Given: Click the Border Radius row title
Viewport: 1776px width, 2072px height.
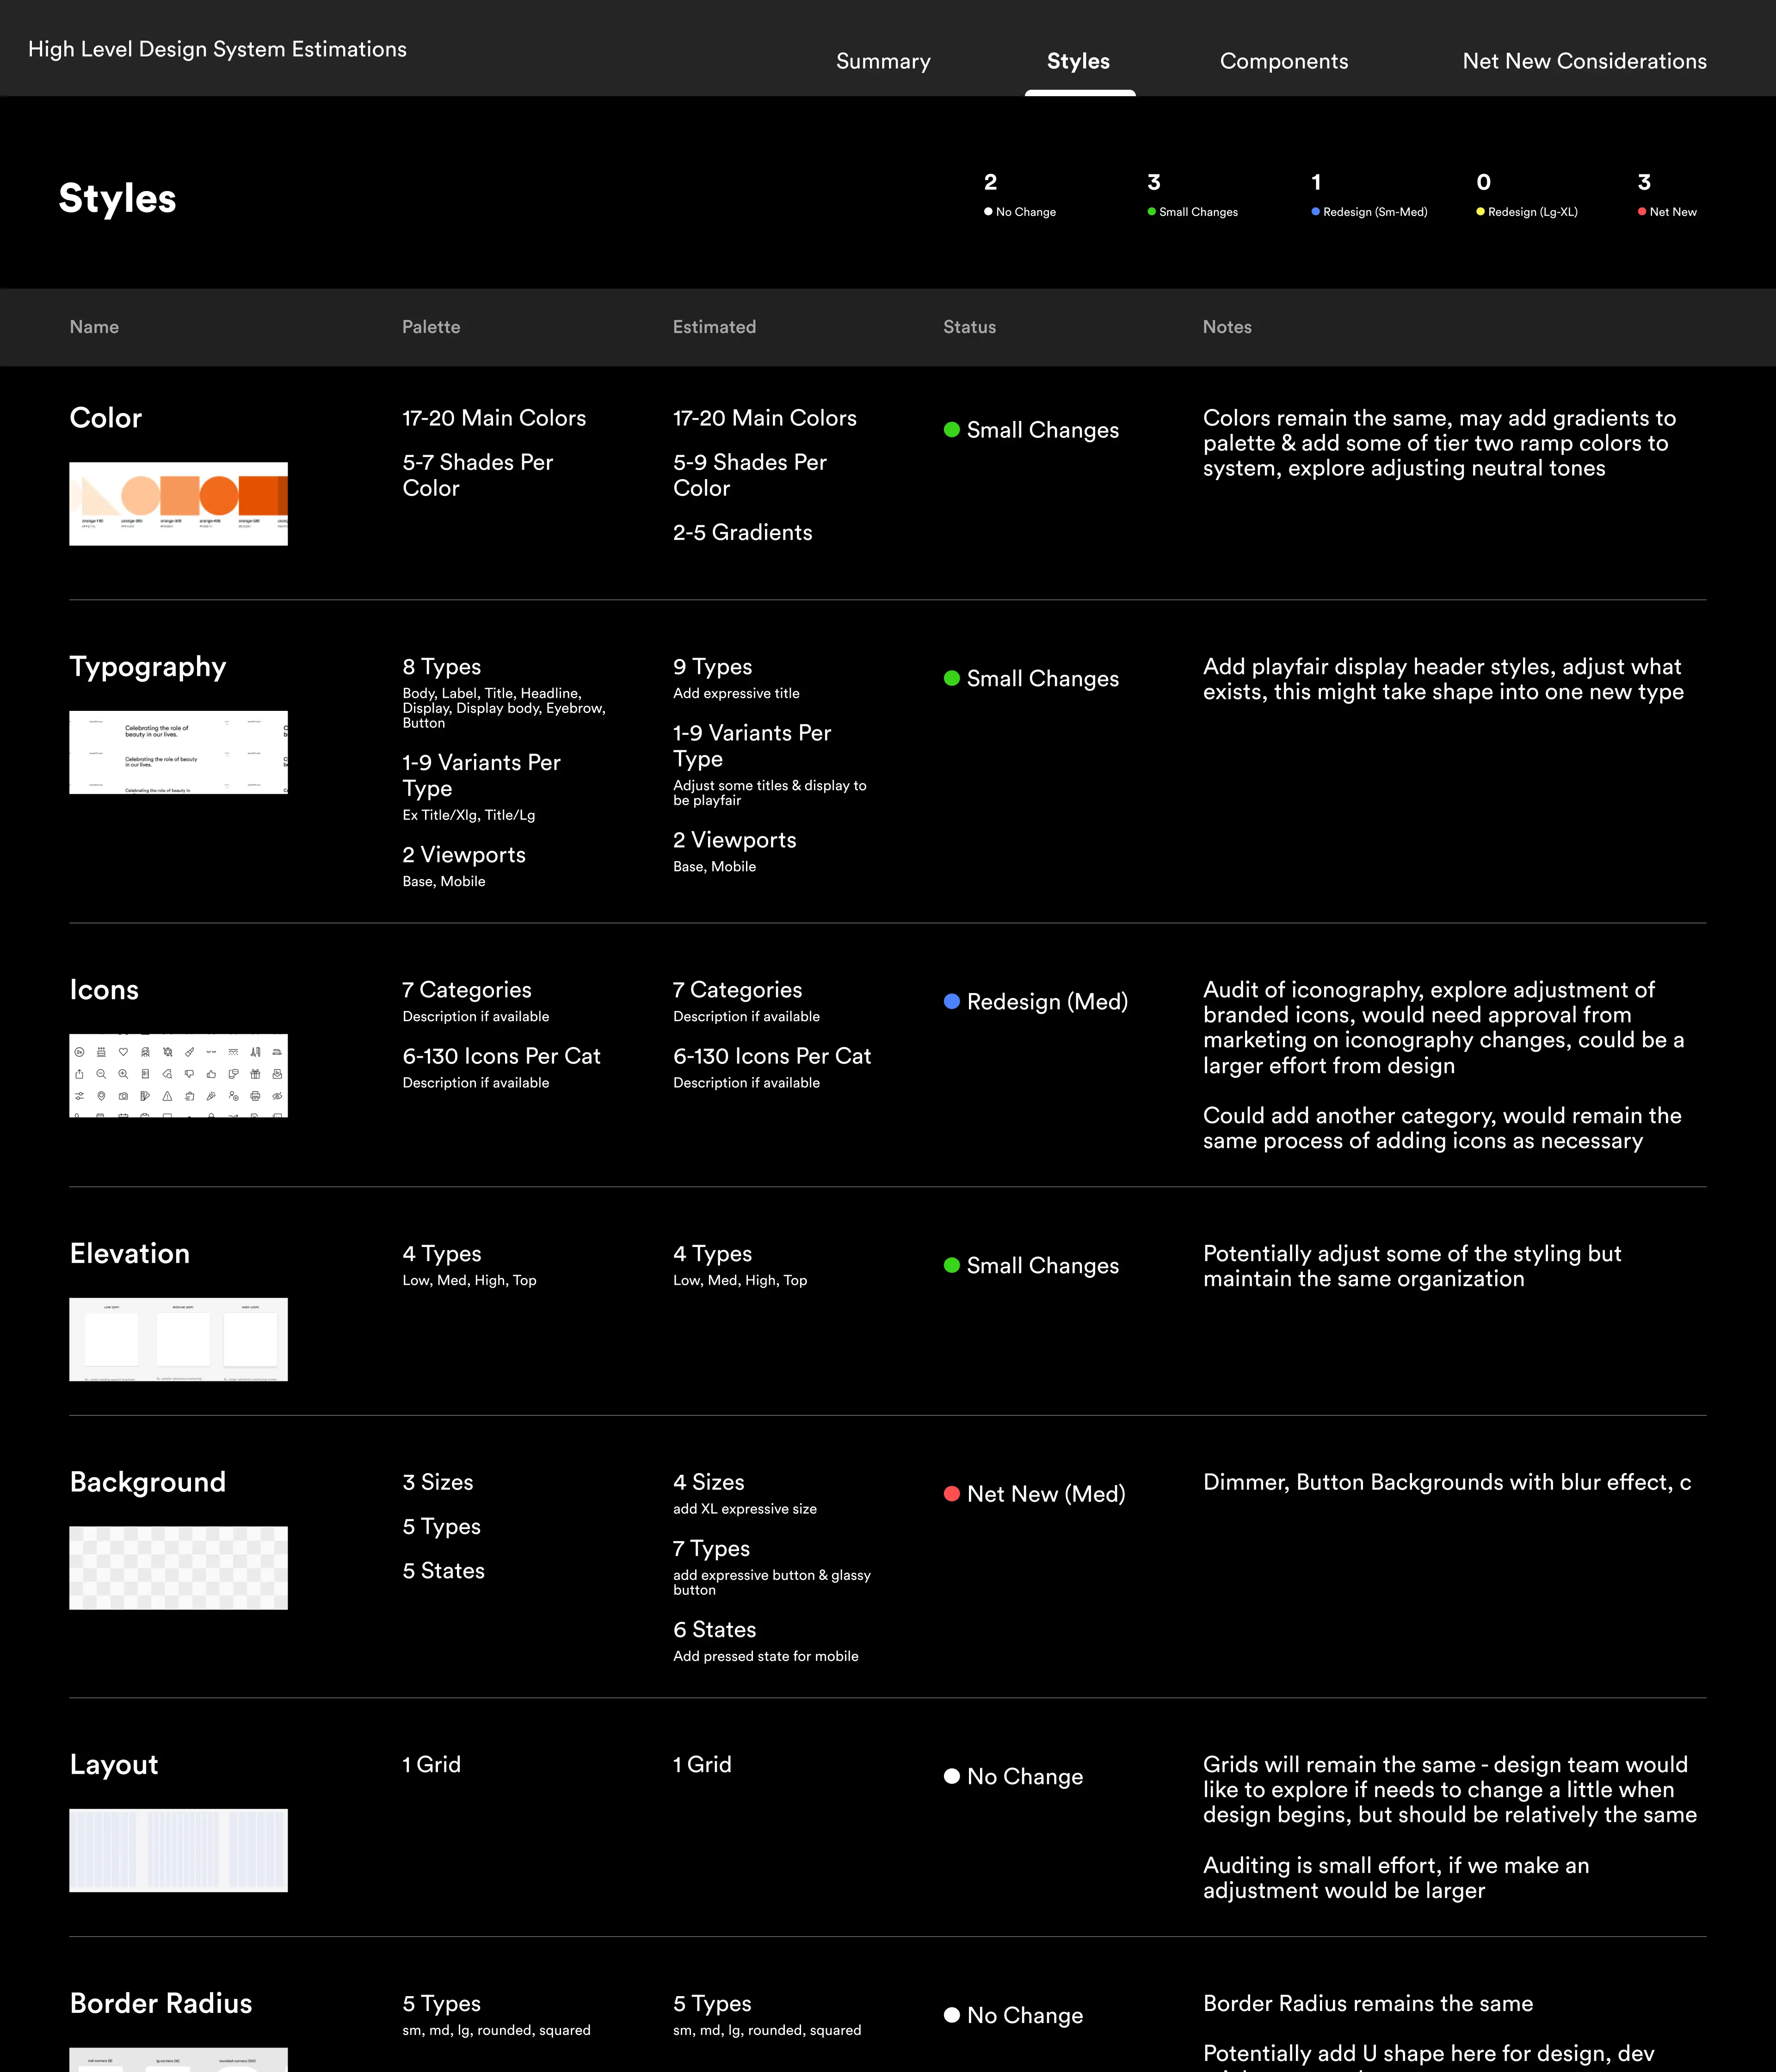Looking at the screenshot, I should pos(161,2003).
